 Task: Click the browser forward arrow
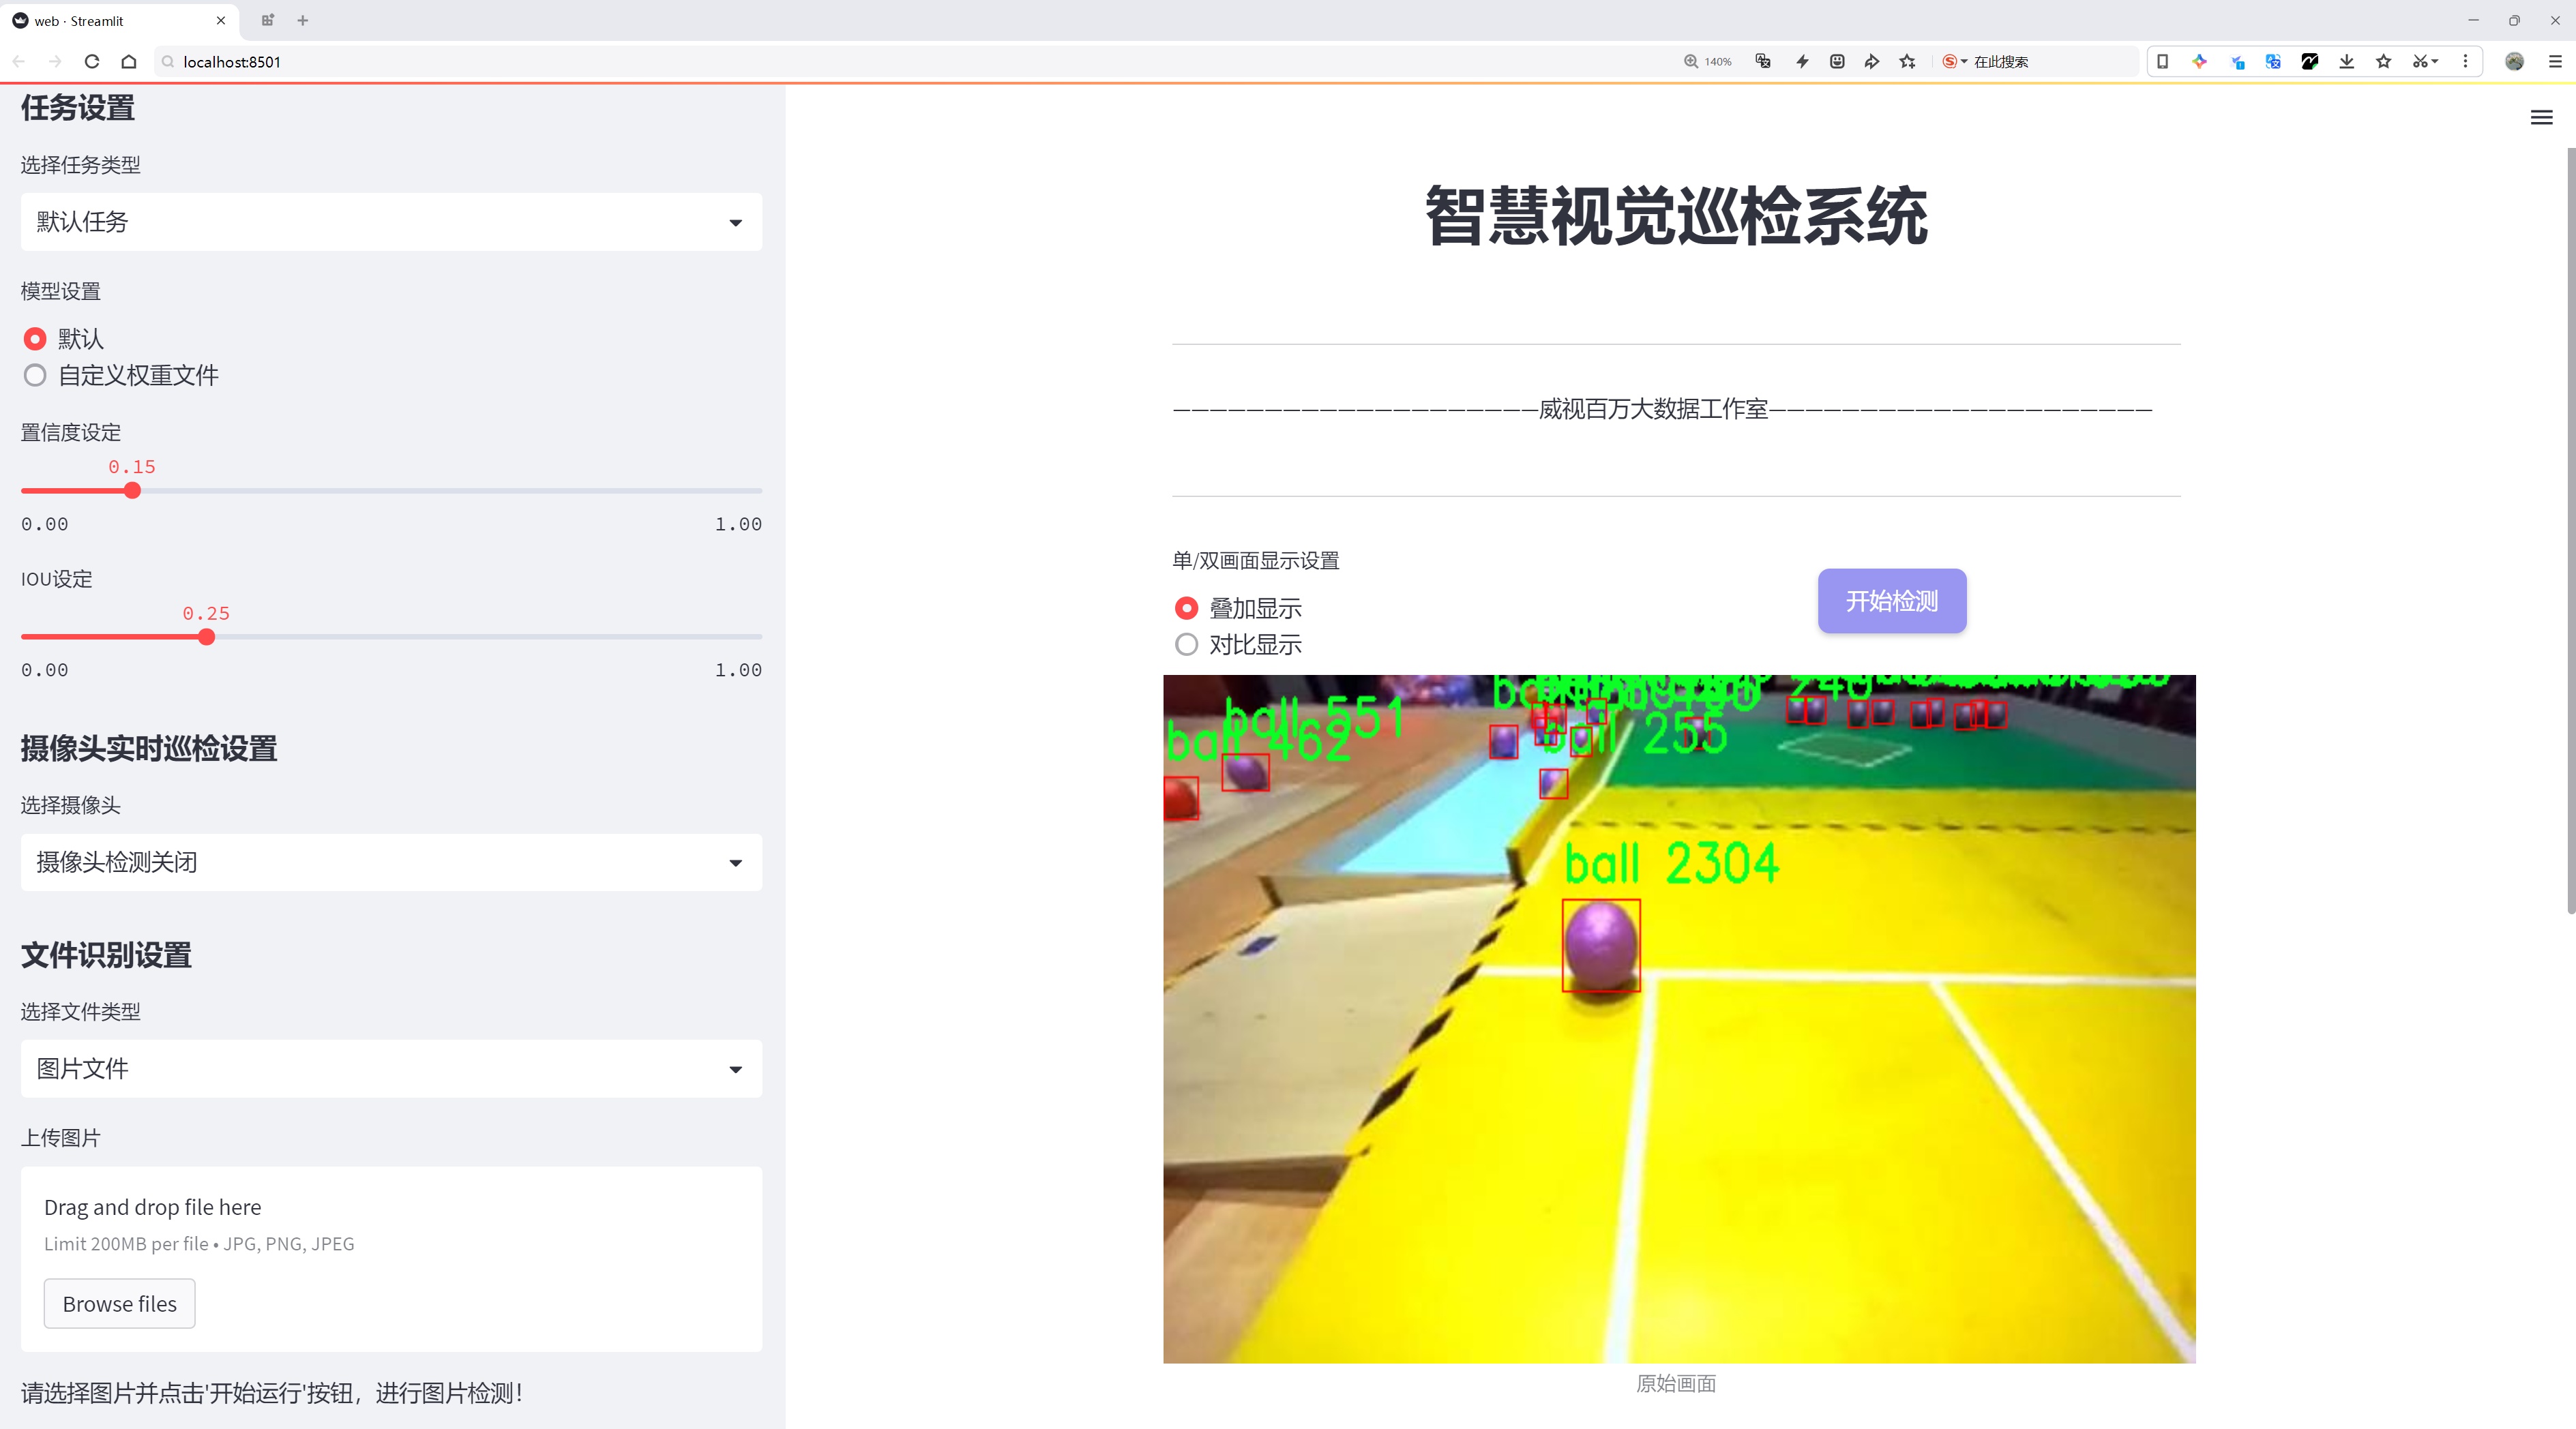pos(55,61)
